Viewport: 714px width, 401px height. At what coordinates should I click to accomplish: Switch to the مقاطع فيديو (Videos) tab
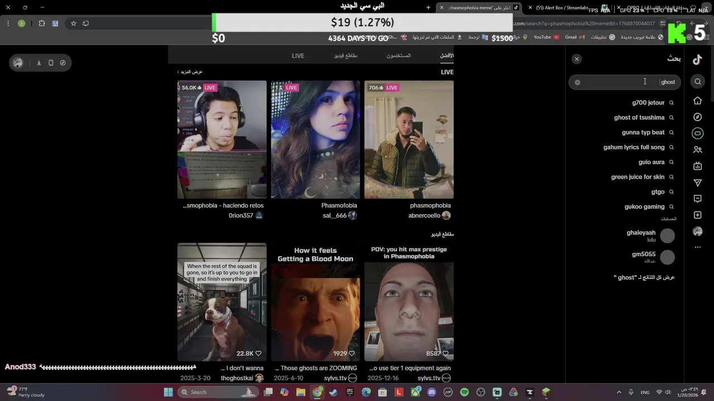tap(346, 56)
